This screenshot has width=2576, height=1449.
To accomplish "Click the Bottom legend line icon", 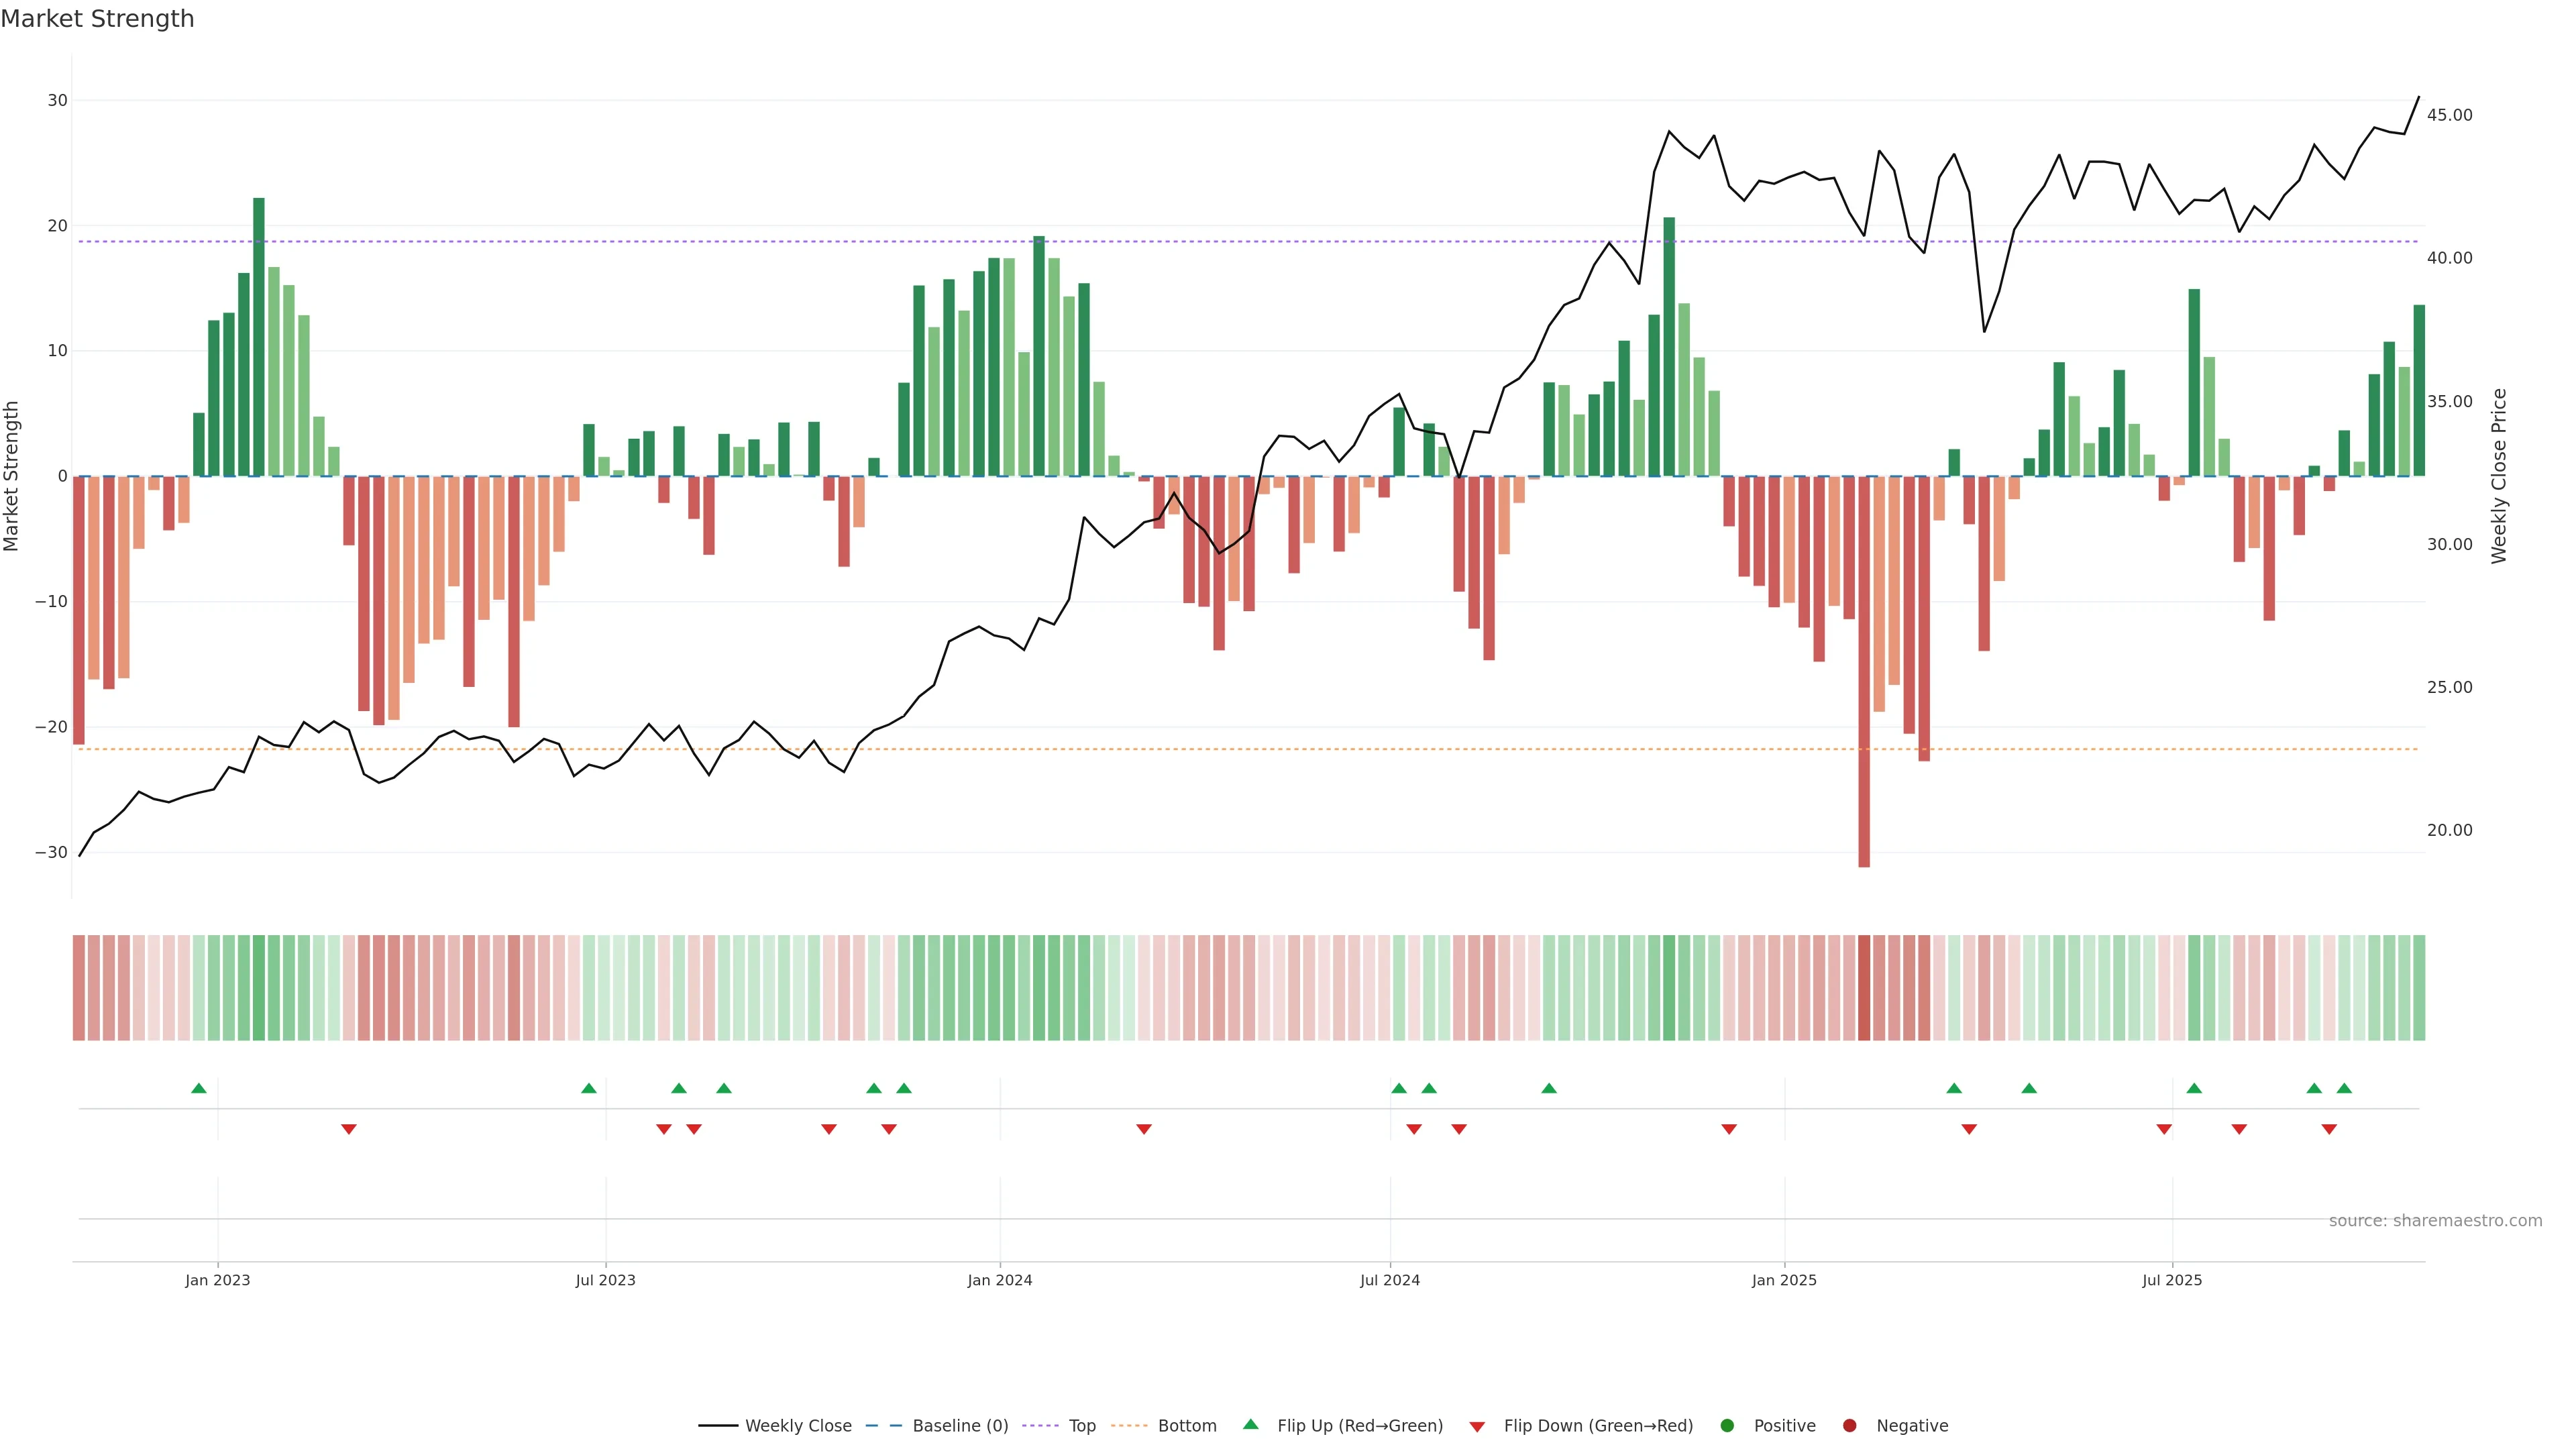I will pos(1129,1425).
